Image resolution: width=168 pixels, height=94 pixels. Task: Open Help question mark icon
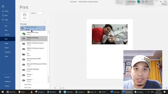(x=150, y=2)
